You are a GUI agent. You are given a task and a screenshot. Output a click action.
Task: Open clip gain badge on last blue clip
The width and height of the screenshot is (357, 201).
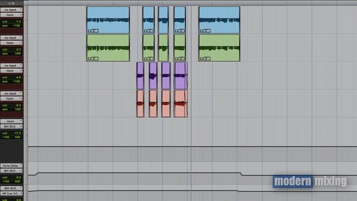coord(205,31)
